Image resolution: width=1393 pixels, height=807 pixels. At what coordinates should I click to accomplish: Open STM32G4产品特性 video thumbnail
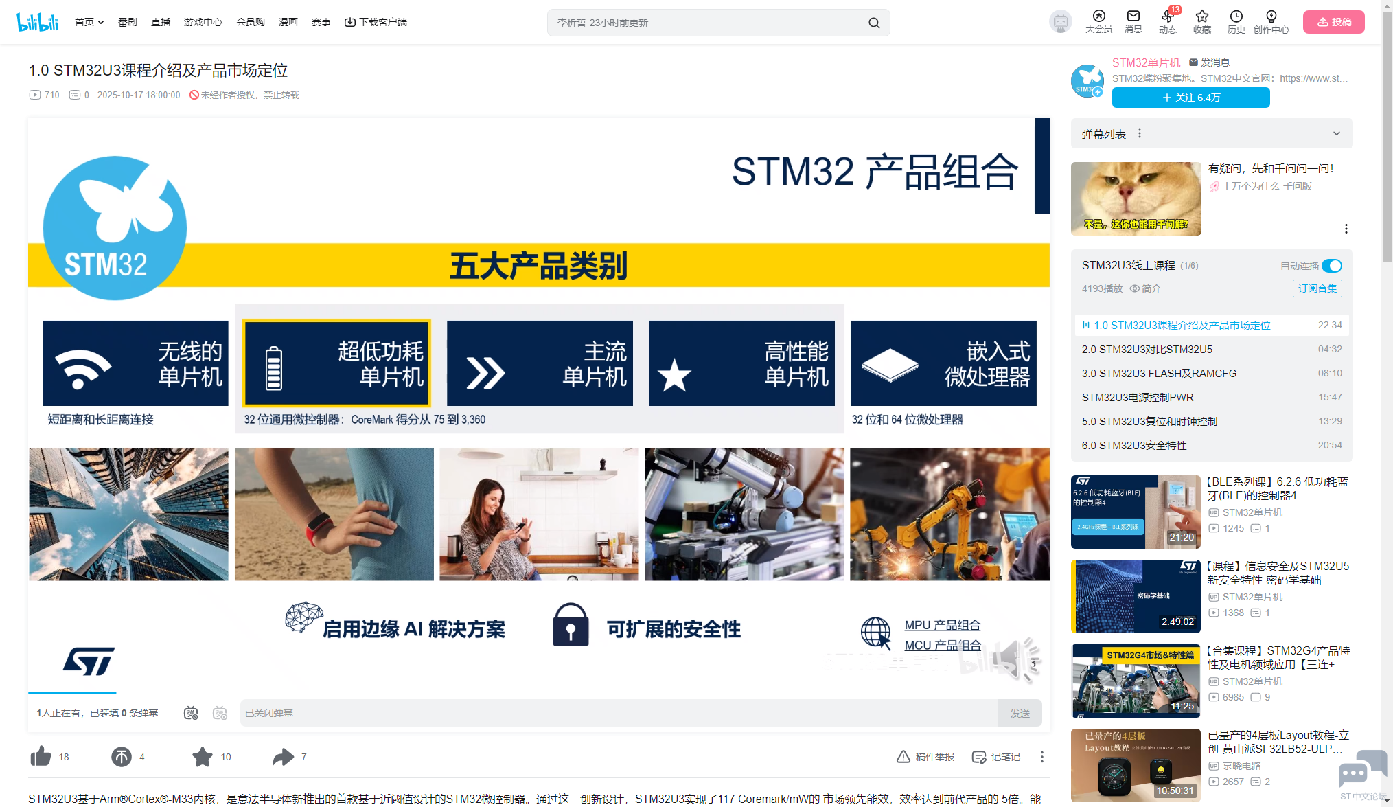click(x=1136, y=681)
